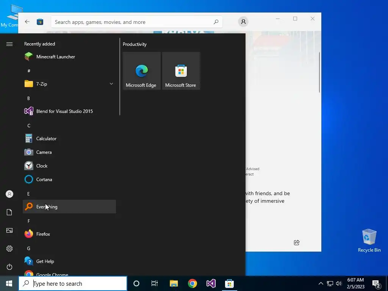This screenshot has width=388, height=291.
Task: Open the clock and date in taskbar
Action: pyautogui.click(x=355, y=283)
